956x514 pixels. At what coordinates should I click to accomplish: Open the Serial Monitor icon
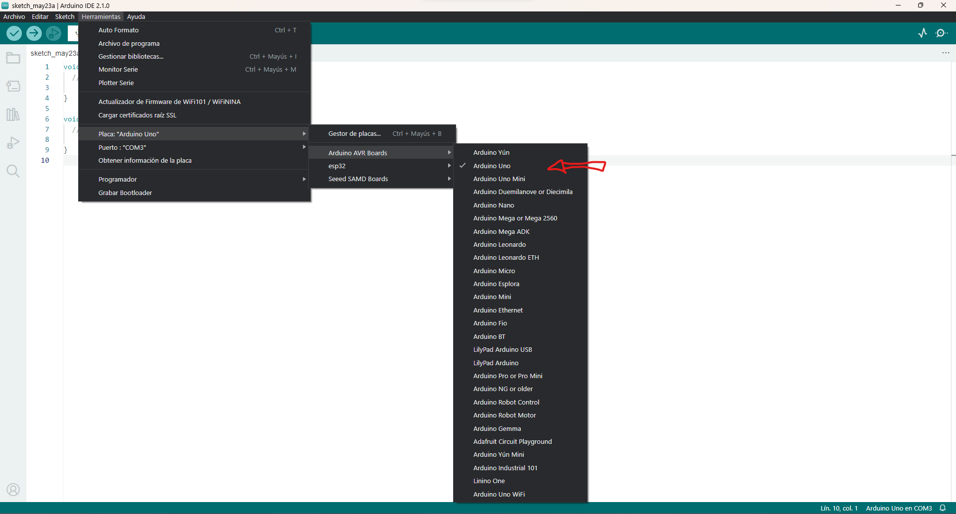[x=941, y=33]
